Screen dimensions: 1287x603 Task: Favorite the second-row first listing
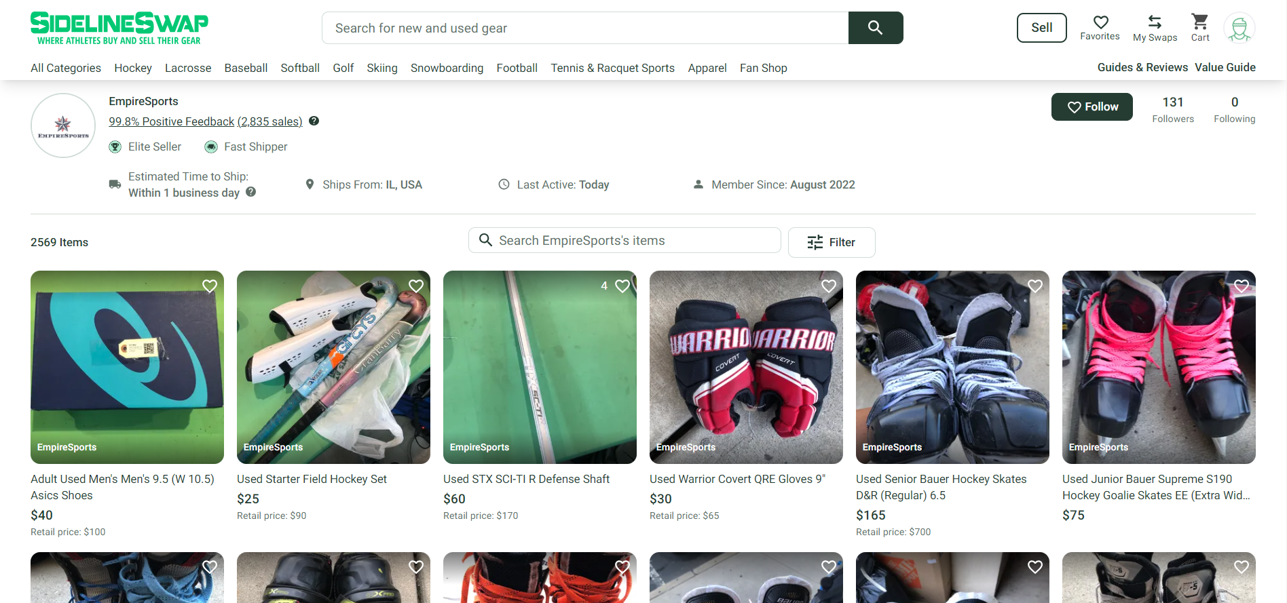tap(210, 566)
